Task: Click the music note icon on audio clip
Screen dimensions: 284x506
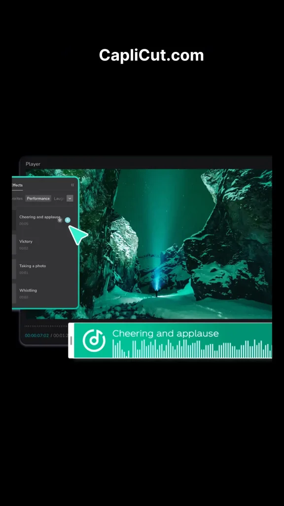Action: tap(94, 340)
